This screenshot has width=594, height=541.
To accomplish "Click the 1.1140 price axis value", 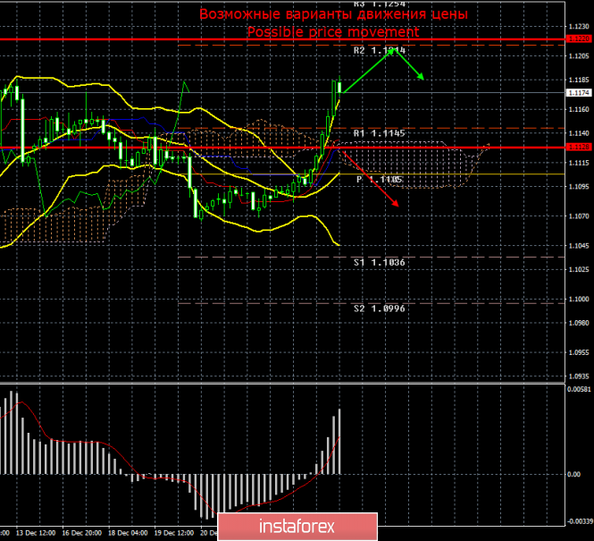I will coord(579,133).
